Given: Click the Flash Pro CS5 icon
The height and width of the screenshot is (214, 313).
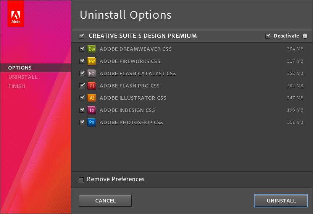Looking at the screenshot, I should (92, 86).
